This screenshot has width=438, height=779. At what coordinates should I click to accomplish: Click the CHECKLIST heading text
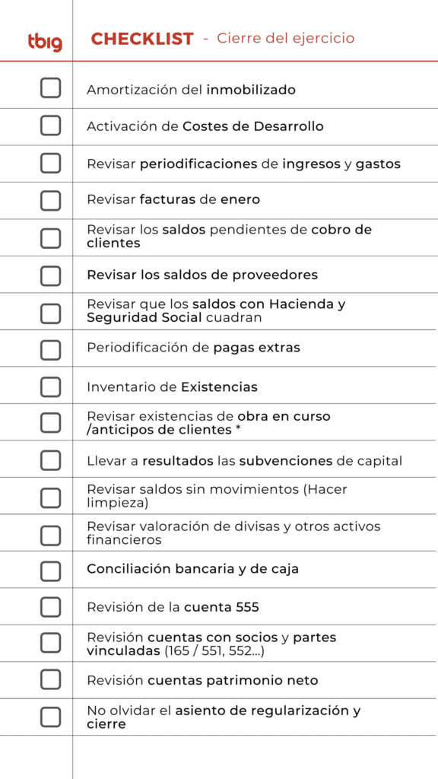[142, 39]
